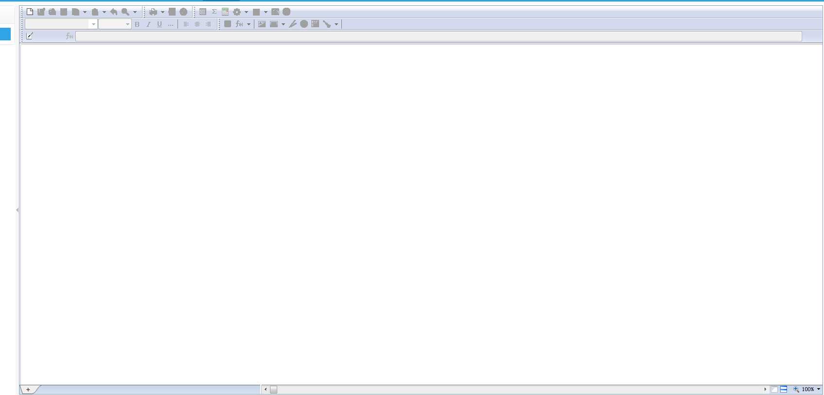Click the colored calendar table icon

[x=225, y=12]
